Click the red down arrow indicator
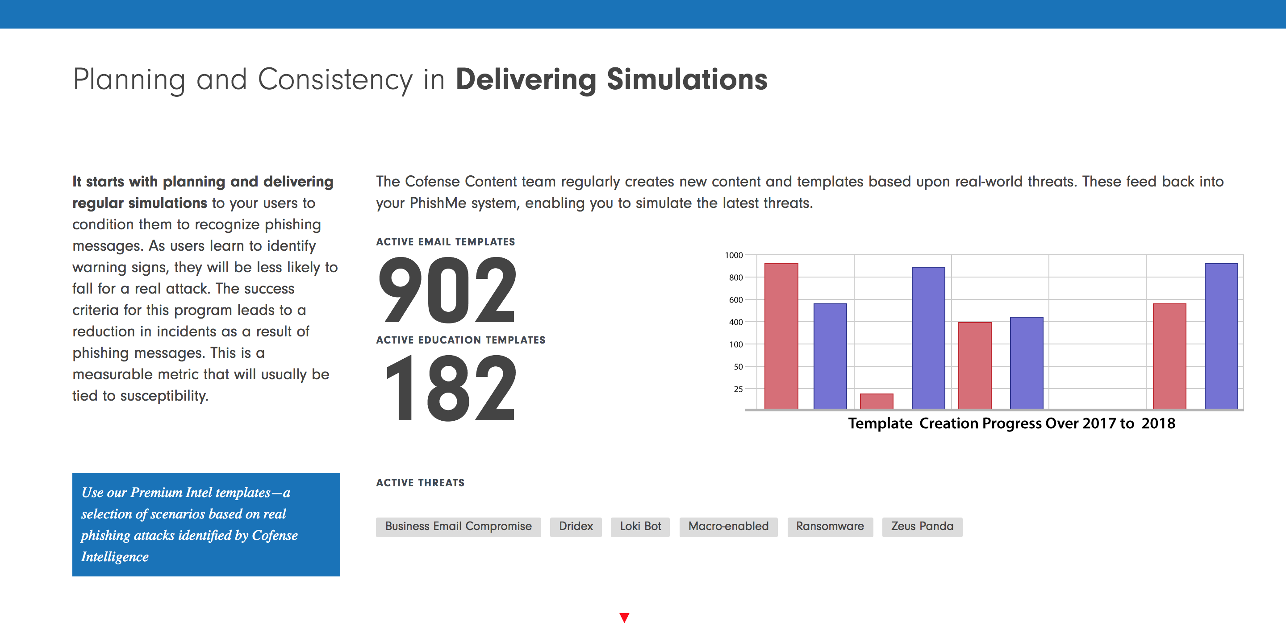This screenshot has width=1286, height=638. [x=624, y=617]
